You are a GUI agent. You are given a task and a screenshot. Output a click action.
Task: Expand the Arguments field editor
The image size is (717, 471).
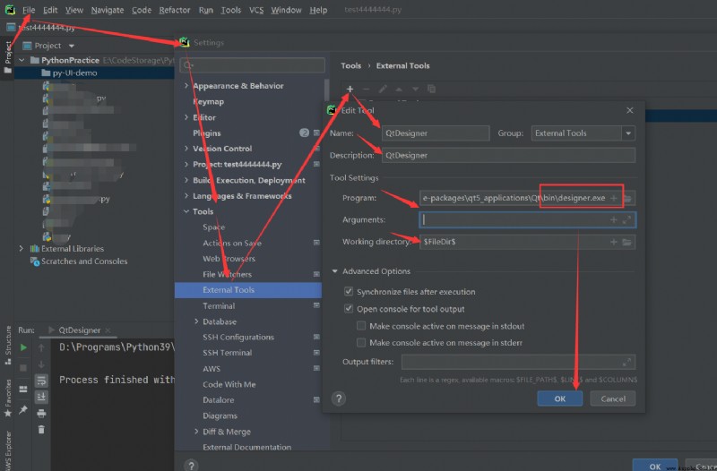click(x=626, y=219)
